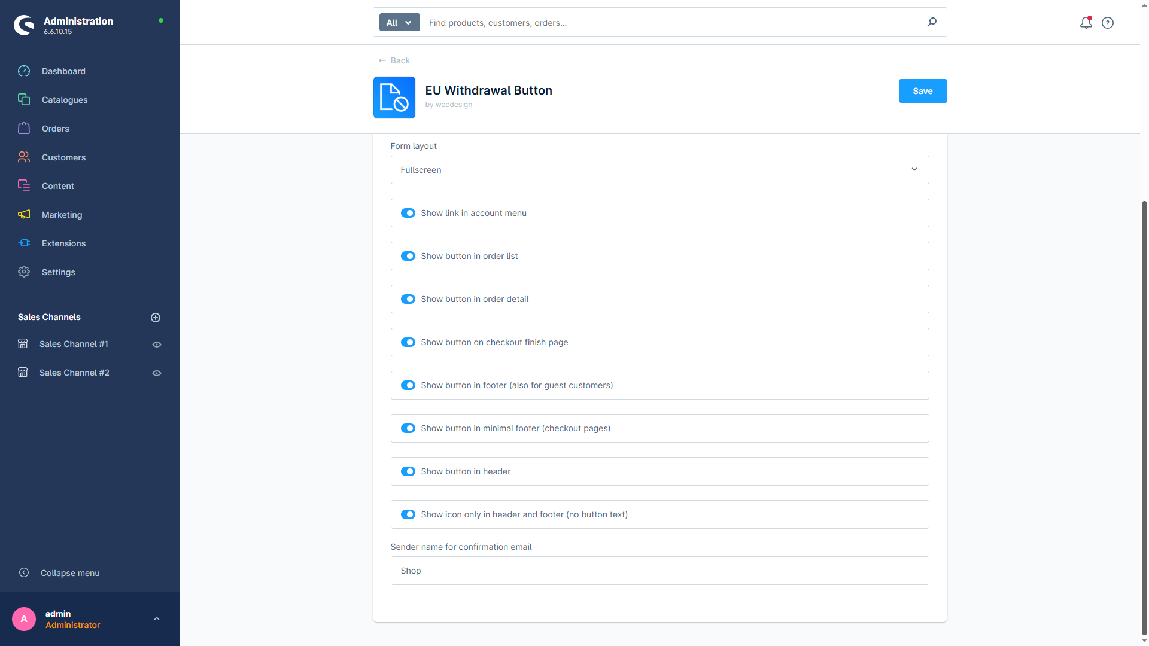Toggle Show button in order list

pyautogui.click(x=408, y=256)
